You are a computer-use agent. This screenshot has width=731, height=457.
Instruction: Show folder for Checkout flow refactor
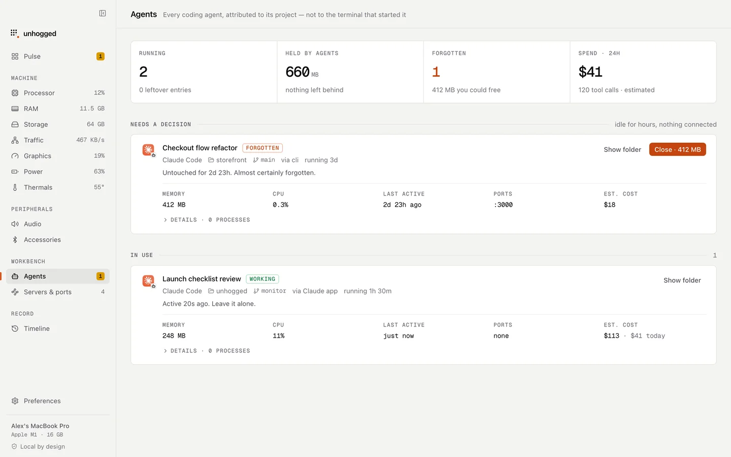coord(622,149)
